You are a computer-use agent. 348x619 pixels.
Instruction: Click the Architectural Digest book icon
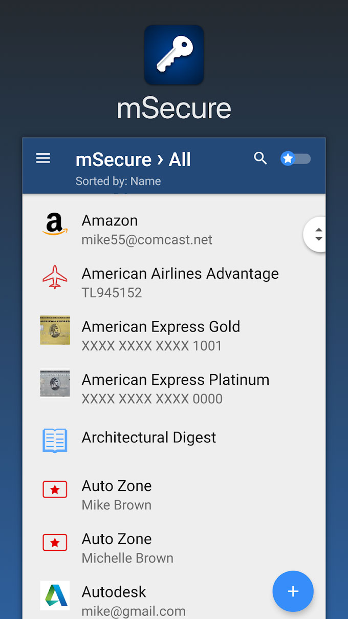[x=55, y=441]
